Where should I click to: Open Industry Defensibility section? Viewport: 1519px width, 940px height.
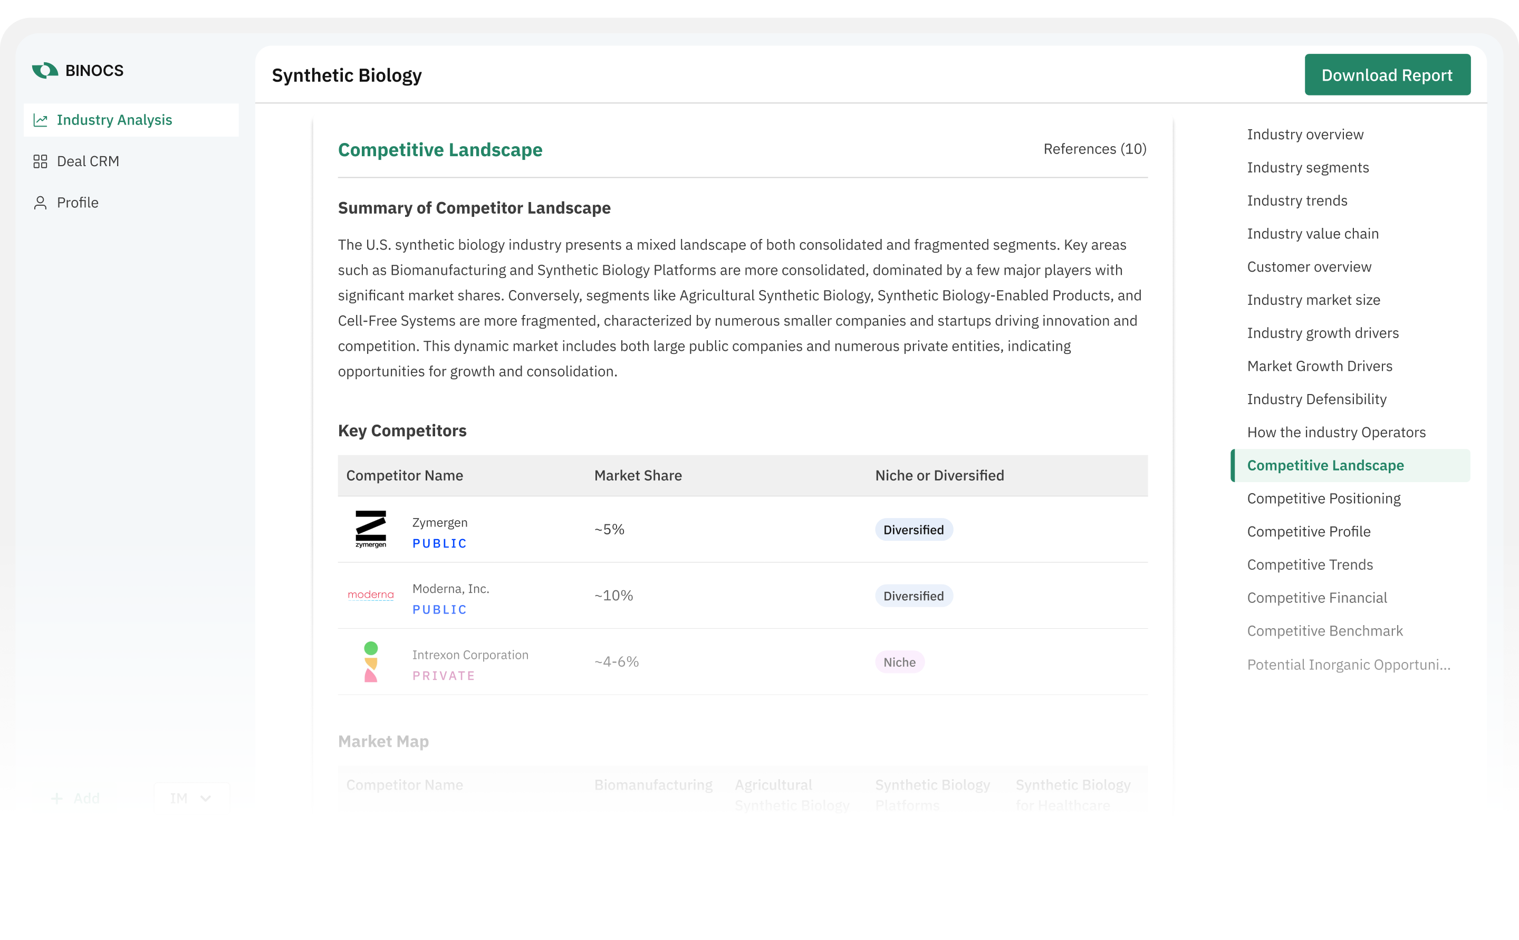1316,399
